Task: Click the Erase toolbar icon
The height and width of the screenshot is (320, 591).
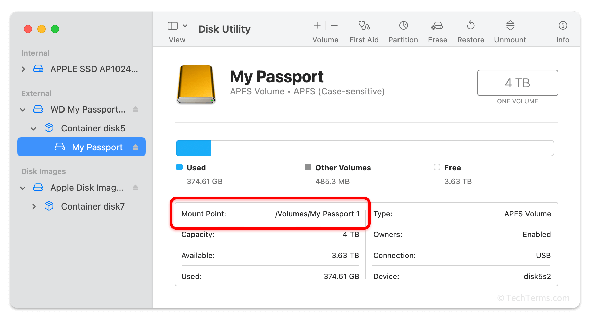Action: coord(437,26)
